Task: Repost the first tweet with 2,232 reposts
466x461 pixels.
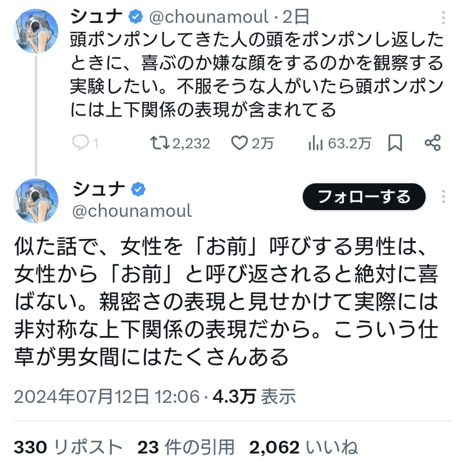Action: coord(160,143)
